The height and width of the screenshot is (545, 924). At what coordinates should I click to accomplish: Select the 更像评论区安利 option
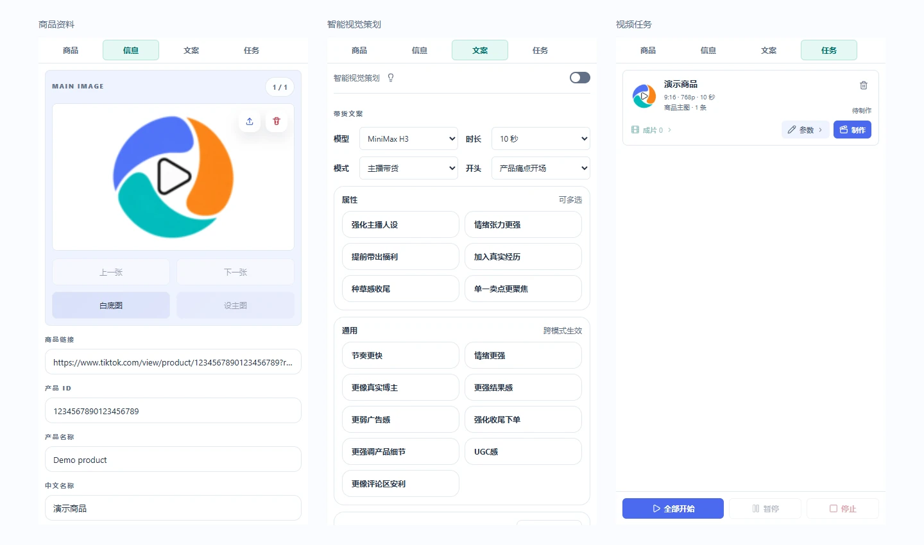400,483
